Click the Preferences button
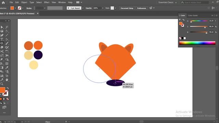The width and height of the screenshot is (219, 123). [141, 8]
